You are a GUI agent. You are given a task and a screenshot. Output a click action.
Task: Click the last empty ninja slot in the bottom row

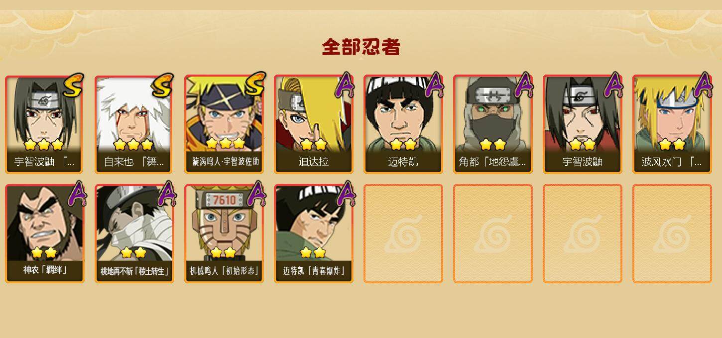[672, 234]
